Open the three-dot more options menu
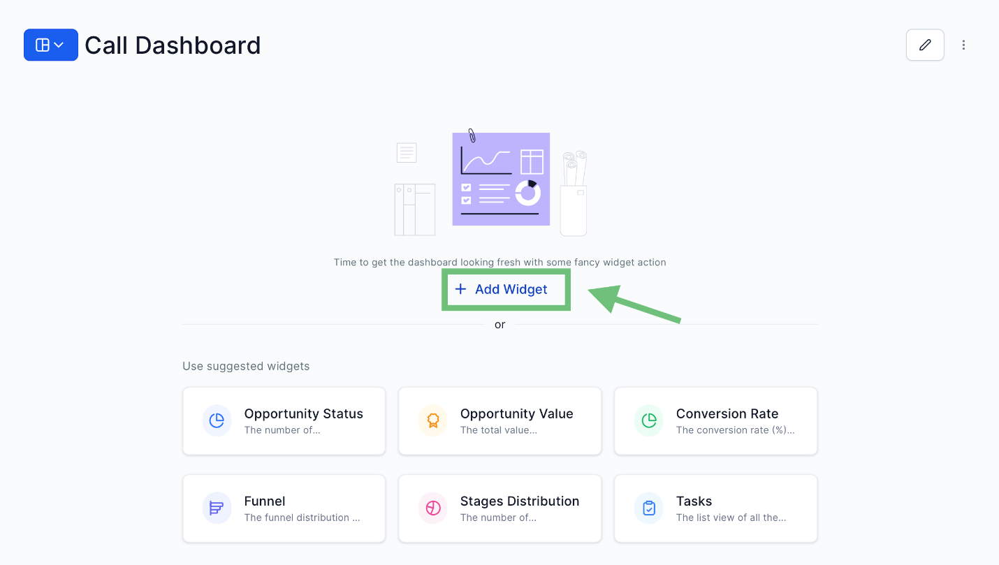 click(x=963, y=45)
